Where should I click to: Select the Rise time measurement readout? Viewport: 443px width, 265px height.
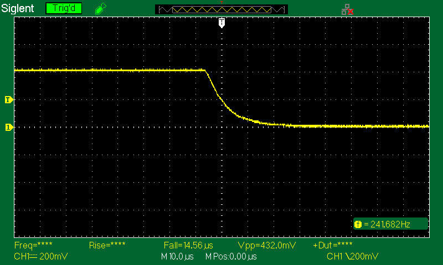107,245
